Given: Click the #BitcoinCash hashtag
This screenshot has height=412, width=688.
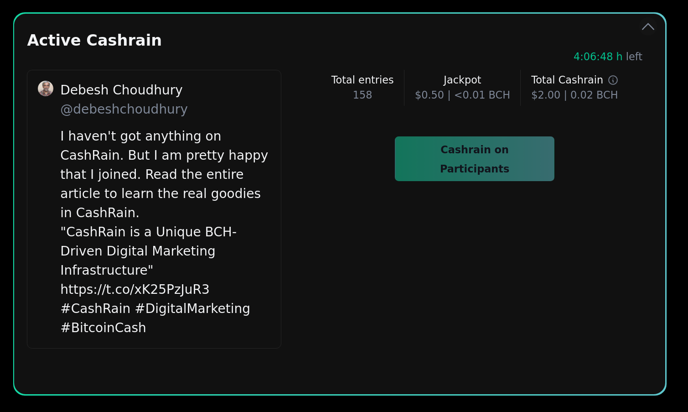Looking at the screenshot, I should 103,328.
